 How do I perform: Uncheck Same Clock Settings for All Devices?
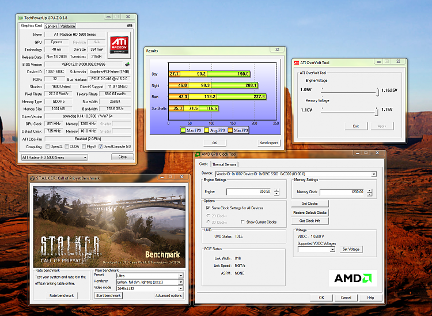[x=208, y=208]
